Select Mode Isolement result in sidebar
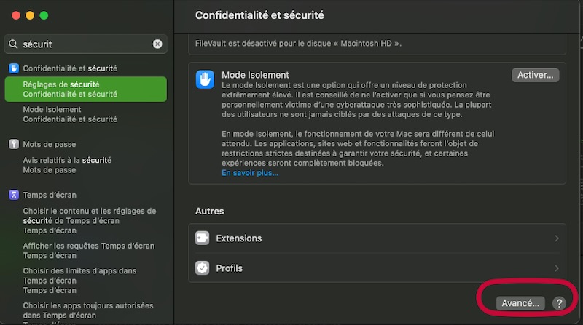Screen dimensions: 583x325 [x=70, y=114]
